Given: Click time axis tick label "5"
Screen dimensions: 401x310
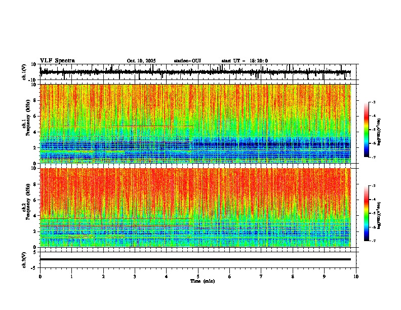Looking at the screenshot, I should 198,277.
